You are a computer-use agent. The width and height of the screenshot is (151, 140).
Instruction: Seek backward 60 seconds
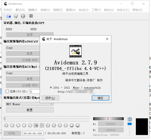[x=72, y=125]
